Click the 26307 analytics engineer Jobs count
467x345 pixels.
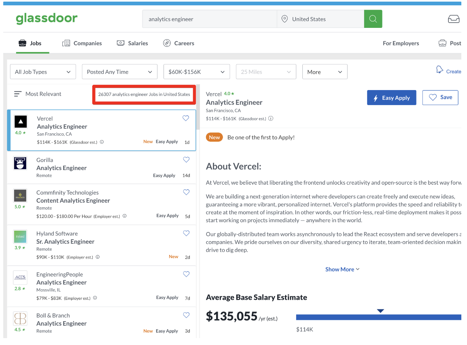coord(144,94)
